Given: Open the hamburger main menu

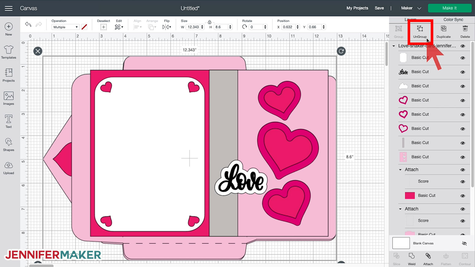Looking at the screenshot, I should [x=9, y=8].
